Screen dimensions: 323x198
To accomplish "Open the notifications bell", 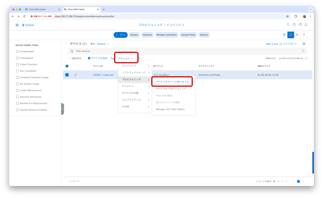I will [306, 24].
